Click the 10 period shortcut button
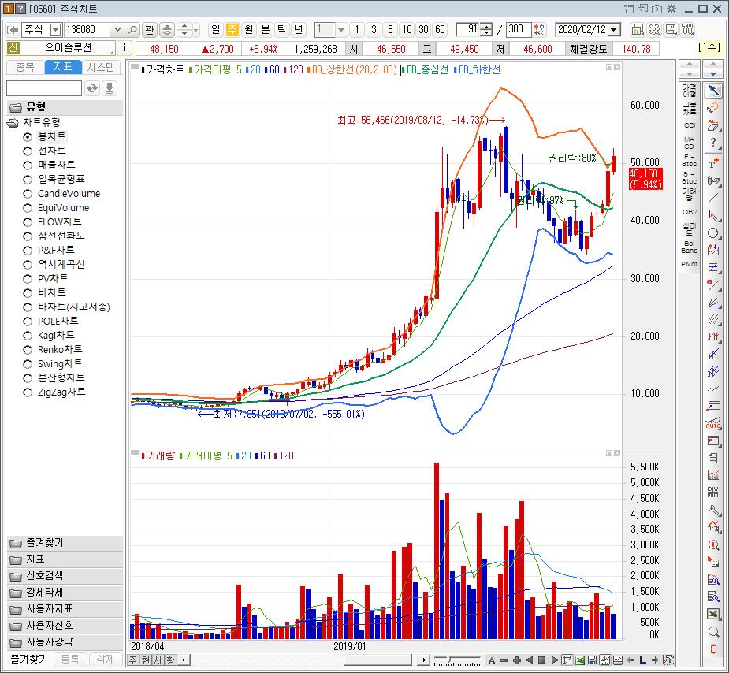The width and height of the screenshot is (729, 673). coord(407,30)
